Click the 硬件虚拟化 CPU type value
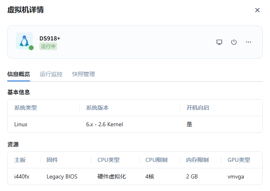This screenshot has width=270, height=191. click(x=111, y=176)
